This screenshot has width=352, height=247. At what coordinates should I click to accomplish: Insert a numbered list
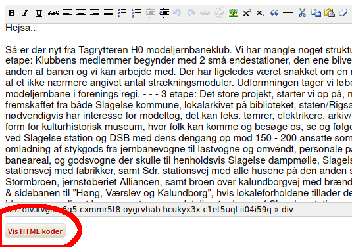coord(136,13)
